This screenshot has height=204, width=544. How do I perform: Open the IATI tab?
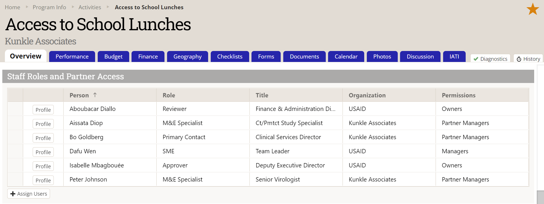coord(454,56)
